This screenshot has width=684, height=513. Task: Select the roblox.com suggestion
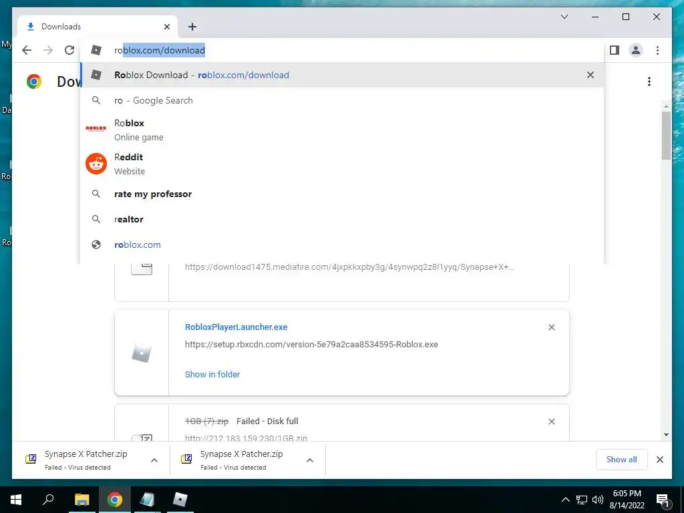click(343, 244)
